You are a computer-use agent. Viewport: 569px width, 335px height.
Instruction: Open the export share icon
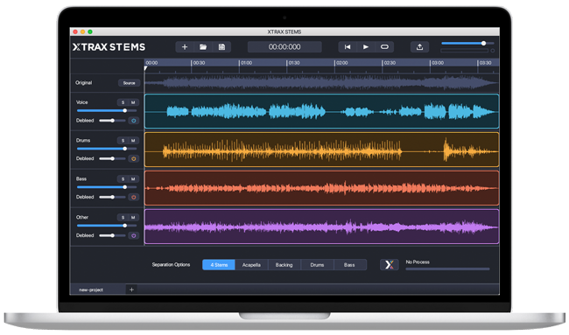click(419, 46)
